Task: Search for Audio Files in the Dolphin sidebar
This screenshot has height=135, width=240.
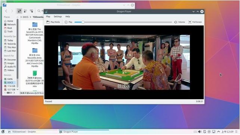Action: coord(10,67)
